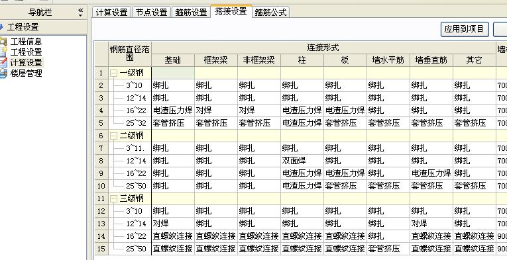Viewport: 507px width, 260px height.
Task: Click the 其它 column header
Action: tap(475, 60)
